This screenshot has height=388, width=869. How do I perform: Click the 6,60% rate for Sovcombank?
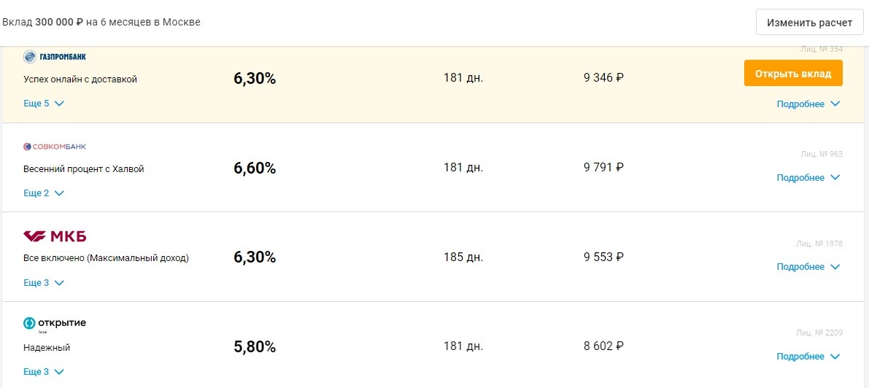(255, 168)
